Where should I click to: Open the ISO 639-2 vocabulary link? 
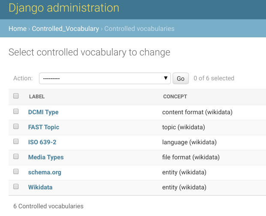pyautogui.click(x=42, y=142)
